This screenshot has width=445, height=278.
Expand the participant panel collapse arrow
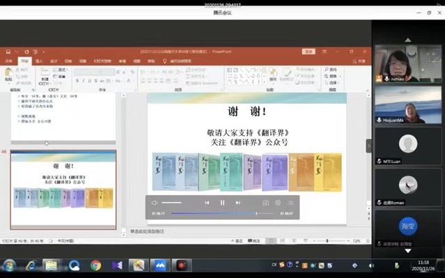coord(368,146)
